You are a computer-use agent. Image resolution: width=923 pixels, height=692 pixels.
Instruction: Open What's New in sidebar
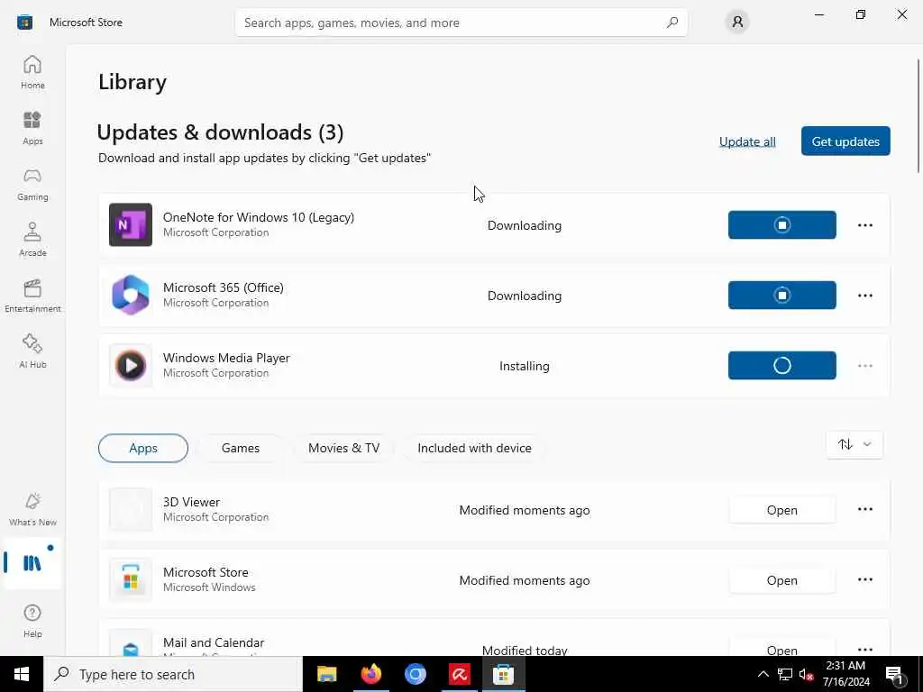pos(32,509)
